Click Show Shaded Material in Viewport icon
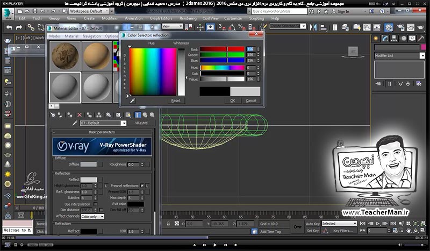 pyautogui.click(x=128, y=115)
